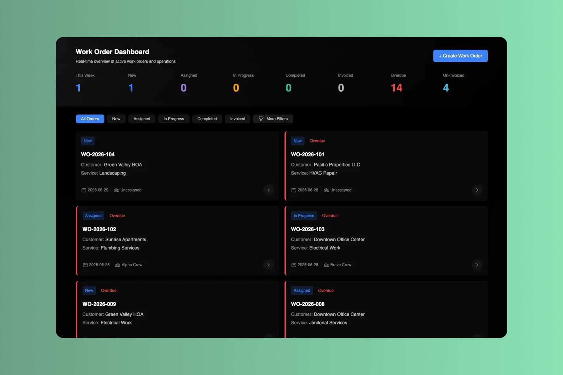Click calendar icon beside 2026-06-29
Screen dimensions: 563x375
(x=84, y=190)
